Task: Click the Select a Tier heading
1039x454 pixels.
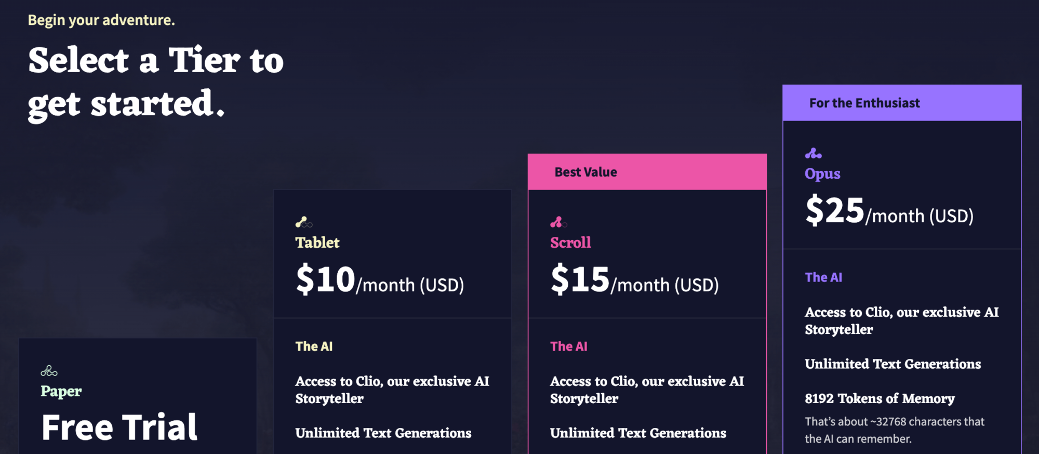Action: (x=156, y=82)
